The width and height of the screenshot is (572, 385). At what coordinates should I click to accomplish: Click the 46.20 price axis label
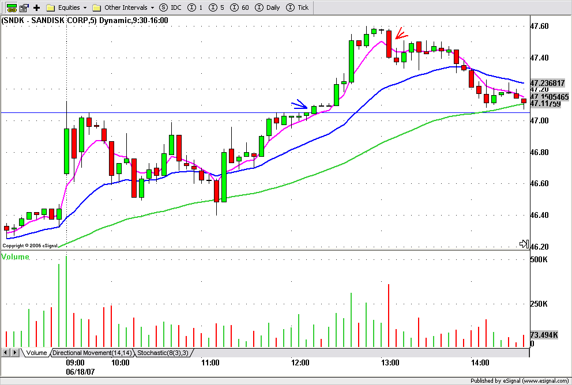[x=539, y=247]
